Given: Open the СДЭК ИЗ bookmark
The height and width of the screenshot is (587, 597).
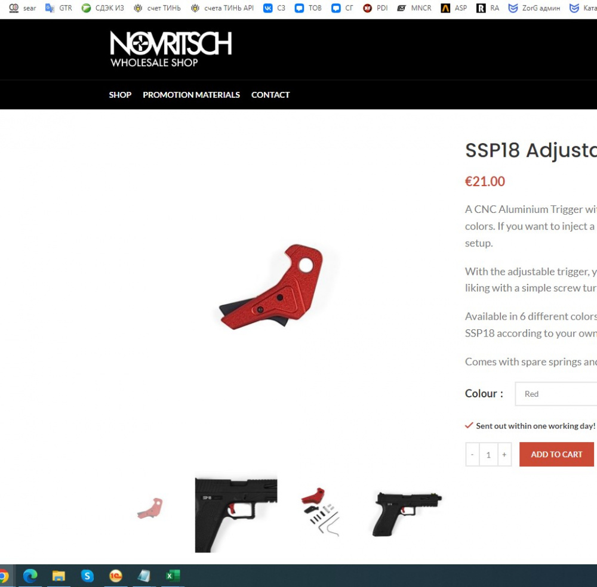Looking at the screenshot, I should 103,8.
